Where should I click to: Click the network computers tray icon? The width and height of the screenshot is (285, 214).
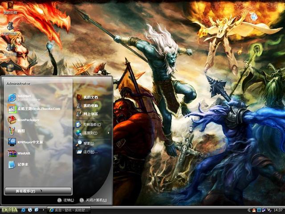pyautogui.click(x=264, y=210)
